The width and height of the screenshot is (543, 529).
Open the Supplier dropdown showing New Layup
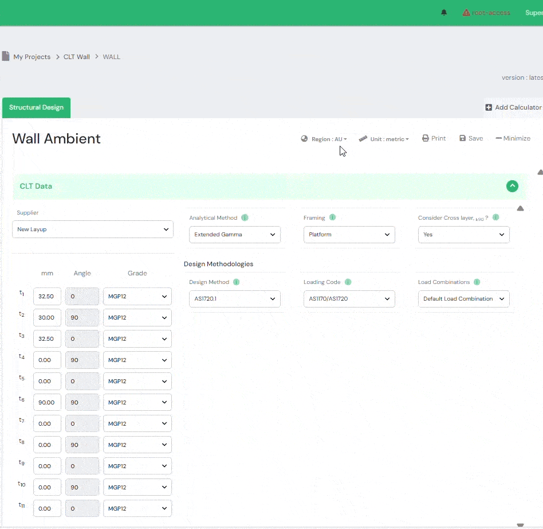93,230
